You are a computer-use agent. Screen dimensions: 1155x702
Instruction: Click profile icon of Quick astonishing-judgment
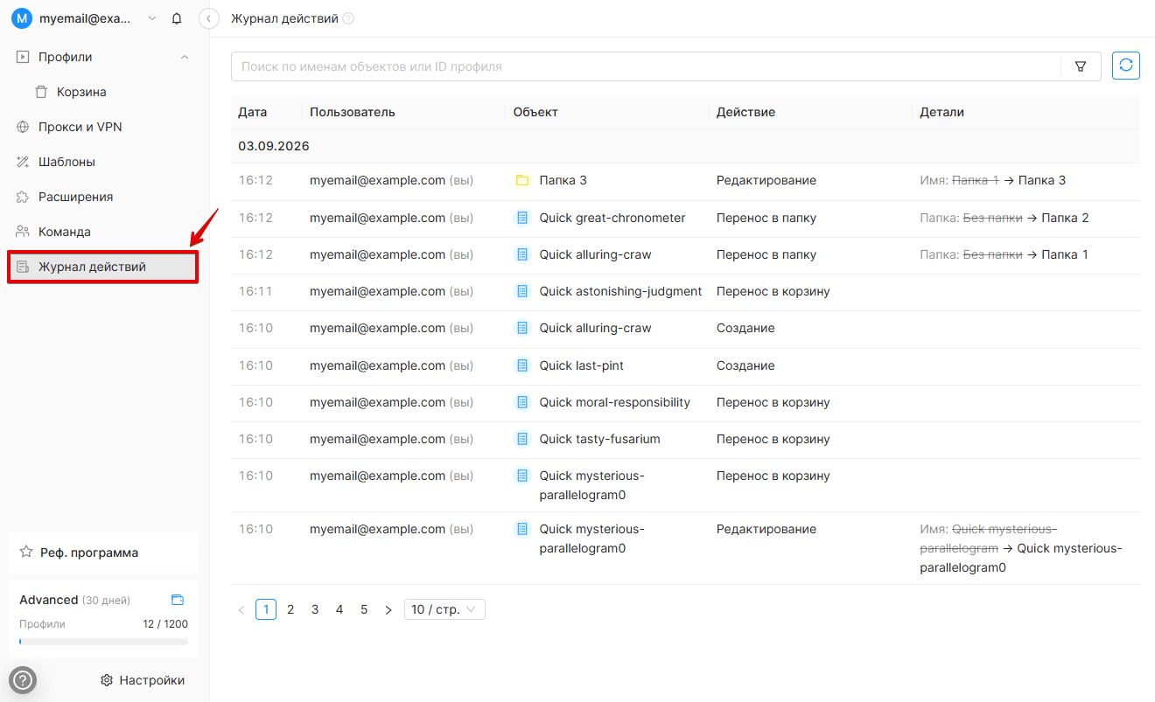pyautogui.click(x=522, y=291)
